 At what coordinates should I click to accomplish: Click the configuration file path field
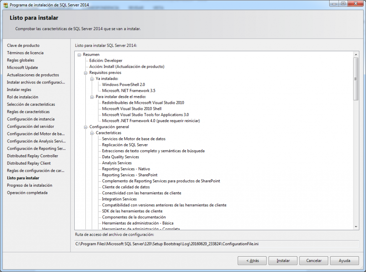(217, 244)
